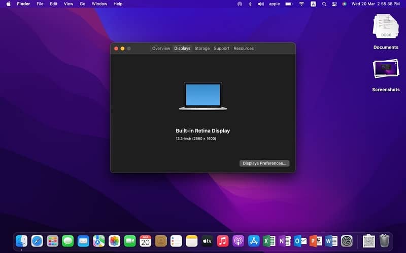Switch to the Storage tab
The width and height of the screenshot is (406, 253).
tap(202, 49)
